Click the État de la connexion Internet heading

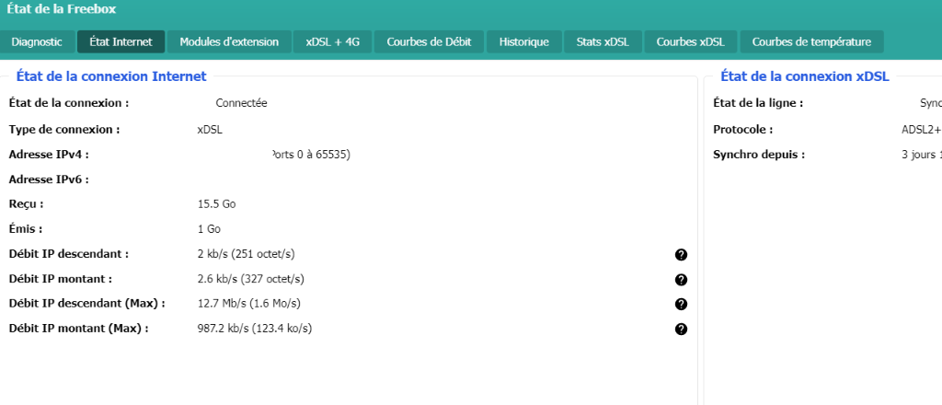click(x=111, y=76)
